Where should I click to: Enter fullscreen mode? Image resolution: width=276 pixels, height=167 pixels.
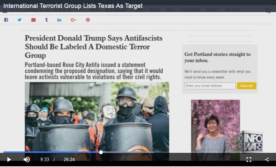tap(249, 160)
